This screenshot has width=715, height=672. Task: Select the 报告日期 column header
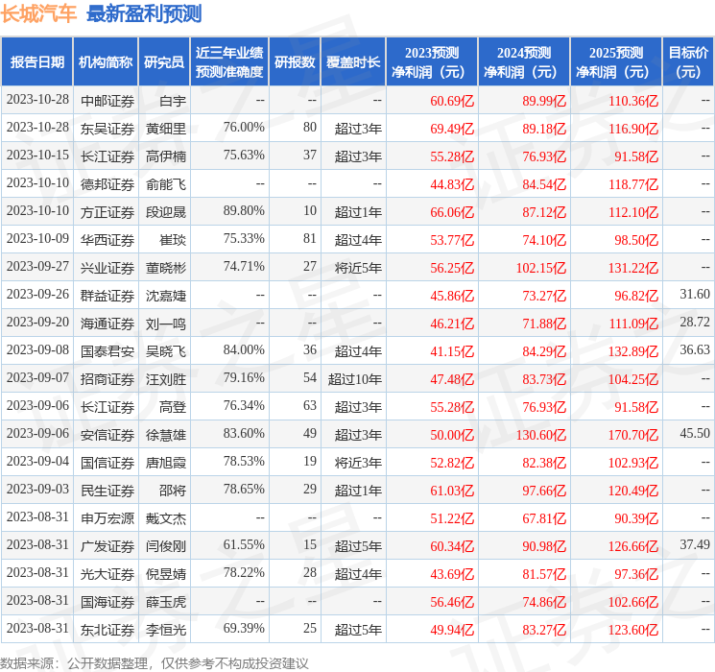click(x=36, y=62)
